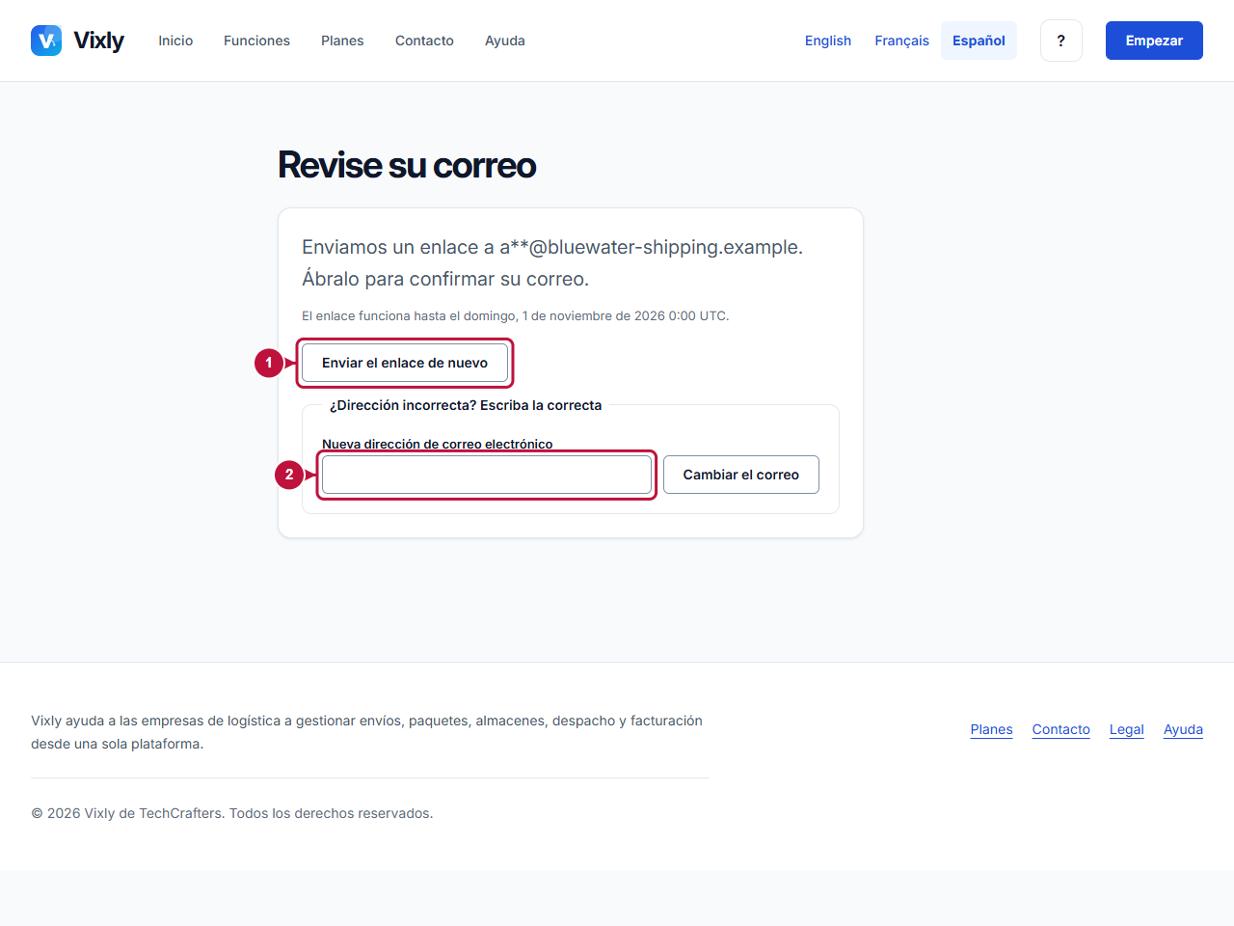1234x926 pixels.
Task: Switch language to English
Action: click(828, 41)
